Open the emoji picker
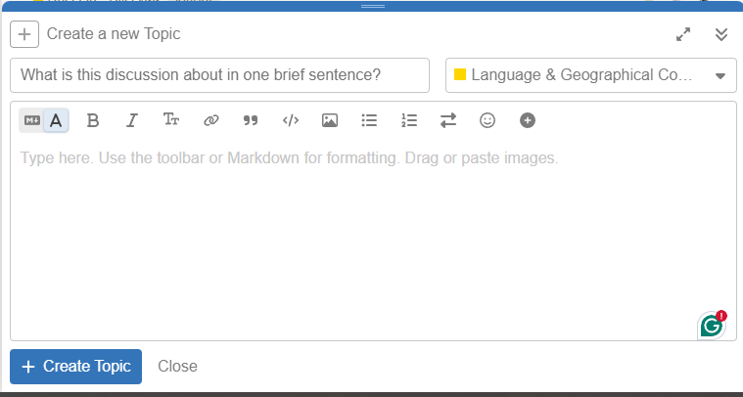 (x=488, y=120)
